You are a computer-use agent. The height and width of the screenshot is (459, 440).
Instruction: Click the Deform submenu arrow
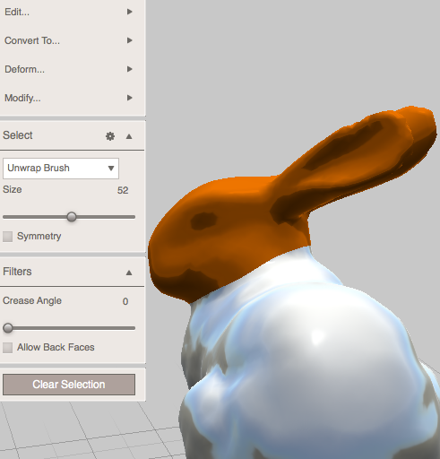[129, 69]
